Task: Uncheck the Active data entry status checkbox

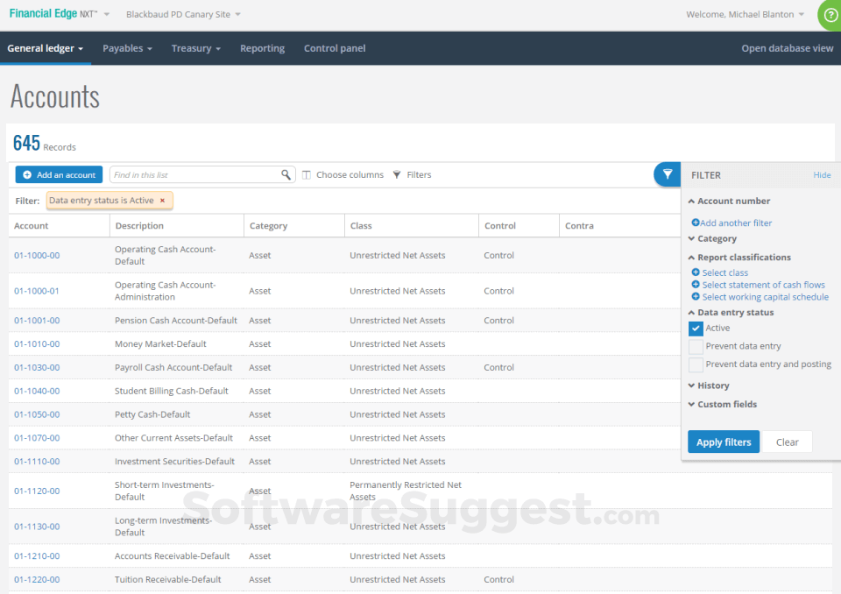Action: click(697, 329)
